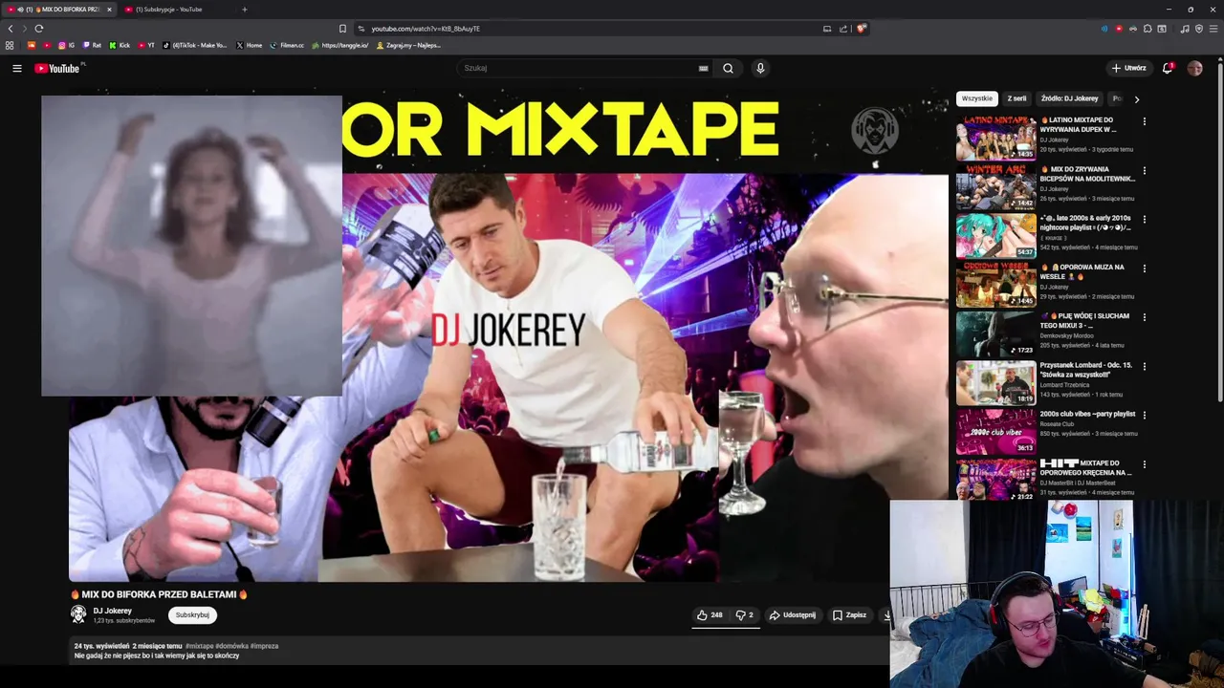Open options menu for nightcore playlist video
This screenshot has height=688, width=1224.
[x=1144, y=219]
